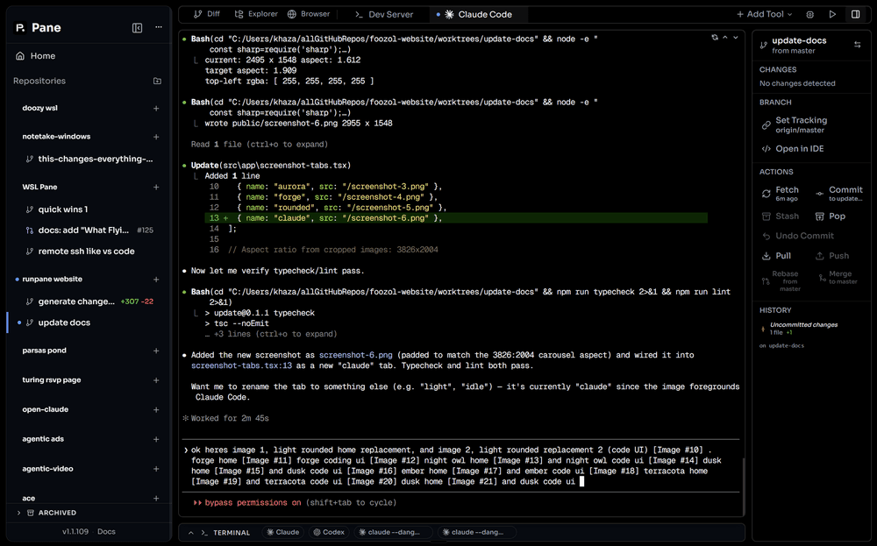The image size is (877, 546).
Task: Expand the terminal panel with the chevron
Action: (x=189, y=532)
